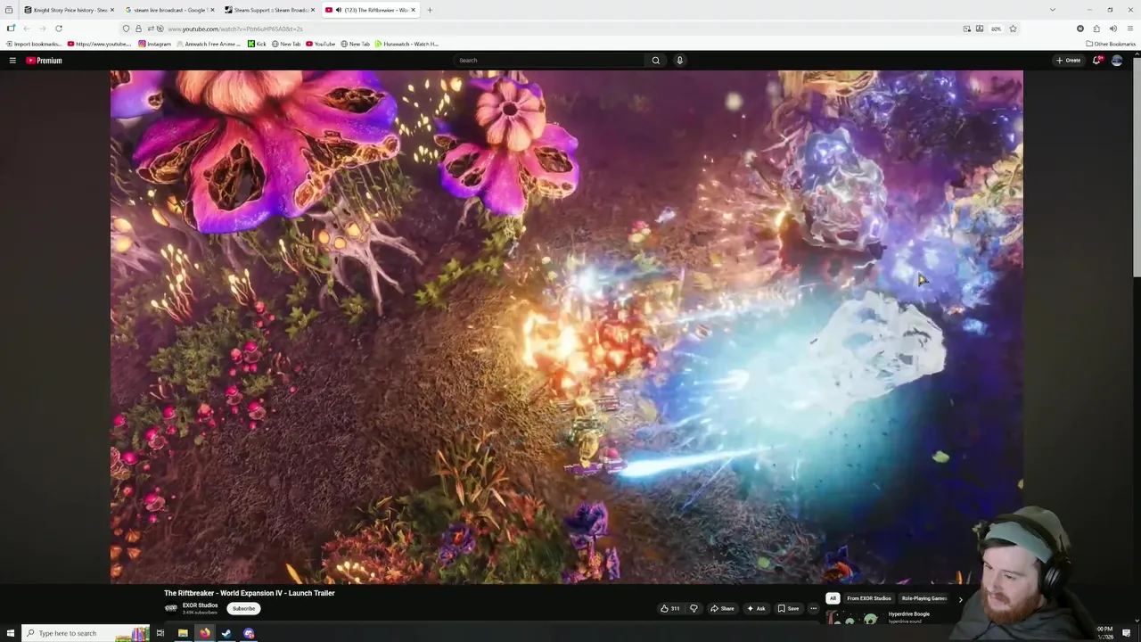Save the video to a playlist

pos(788,608)
